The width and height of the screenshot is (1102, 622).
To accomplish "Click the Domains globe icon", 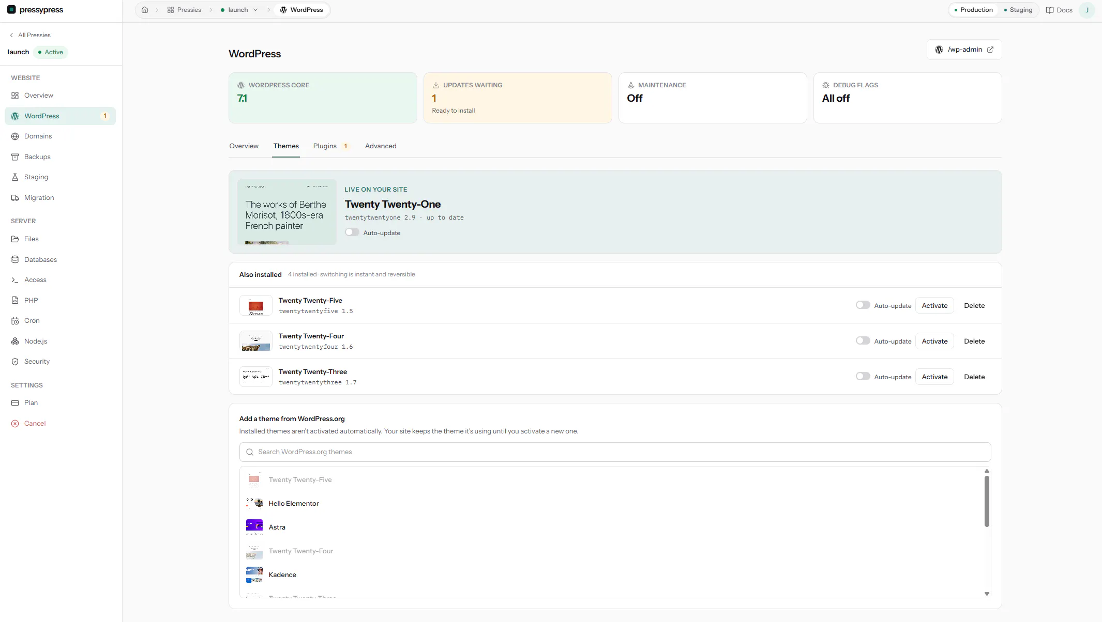I will point(15,136).
